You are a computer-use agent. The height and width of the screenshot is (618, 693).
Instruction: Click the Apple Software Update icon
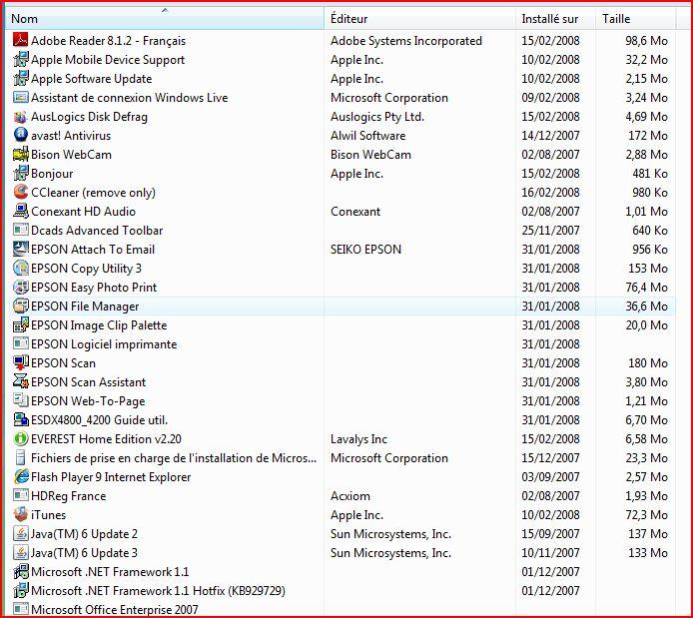(20, 78)
